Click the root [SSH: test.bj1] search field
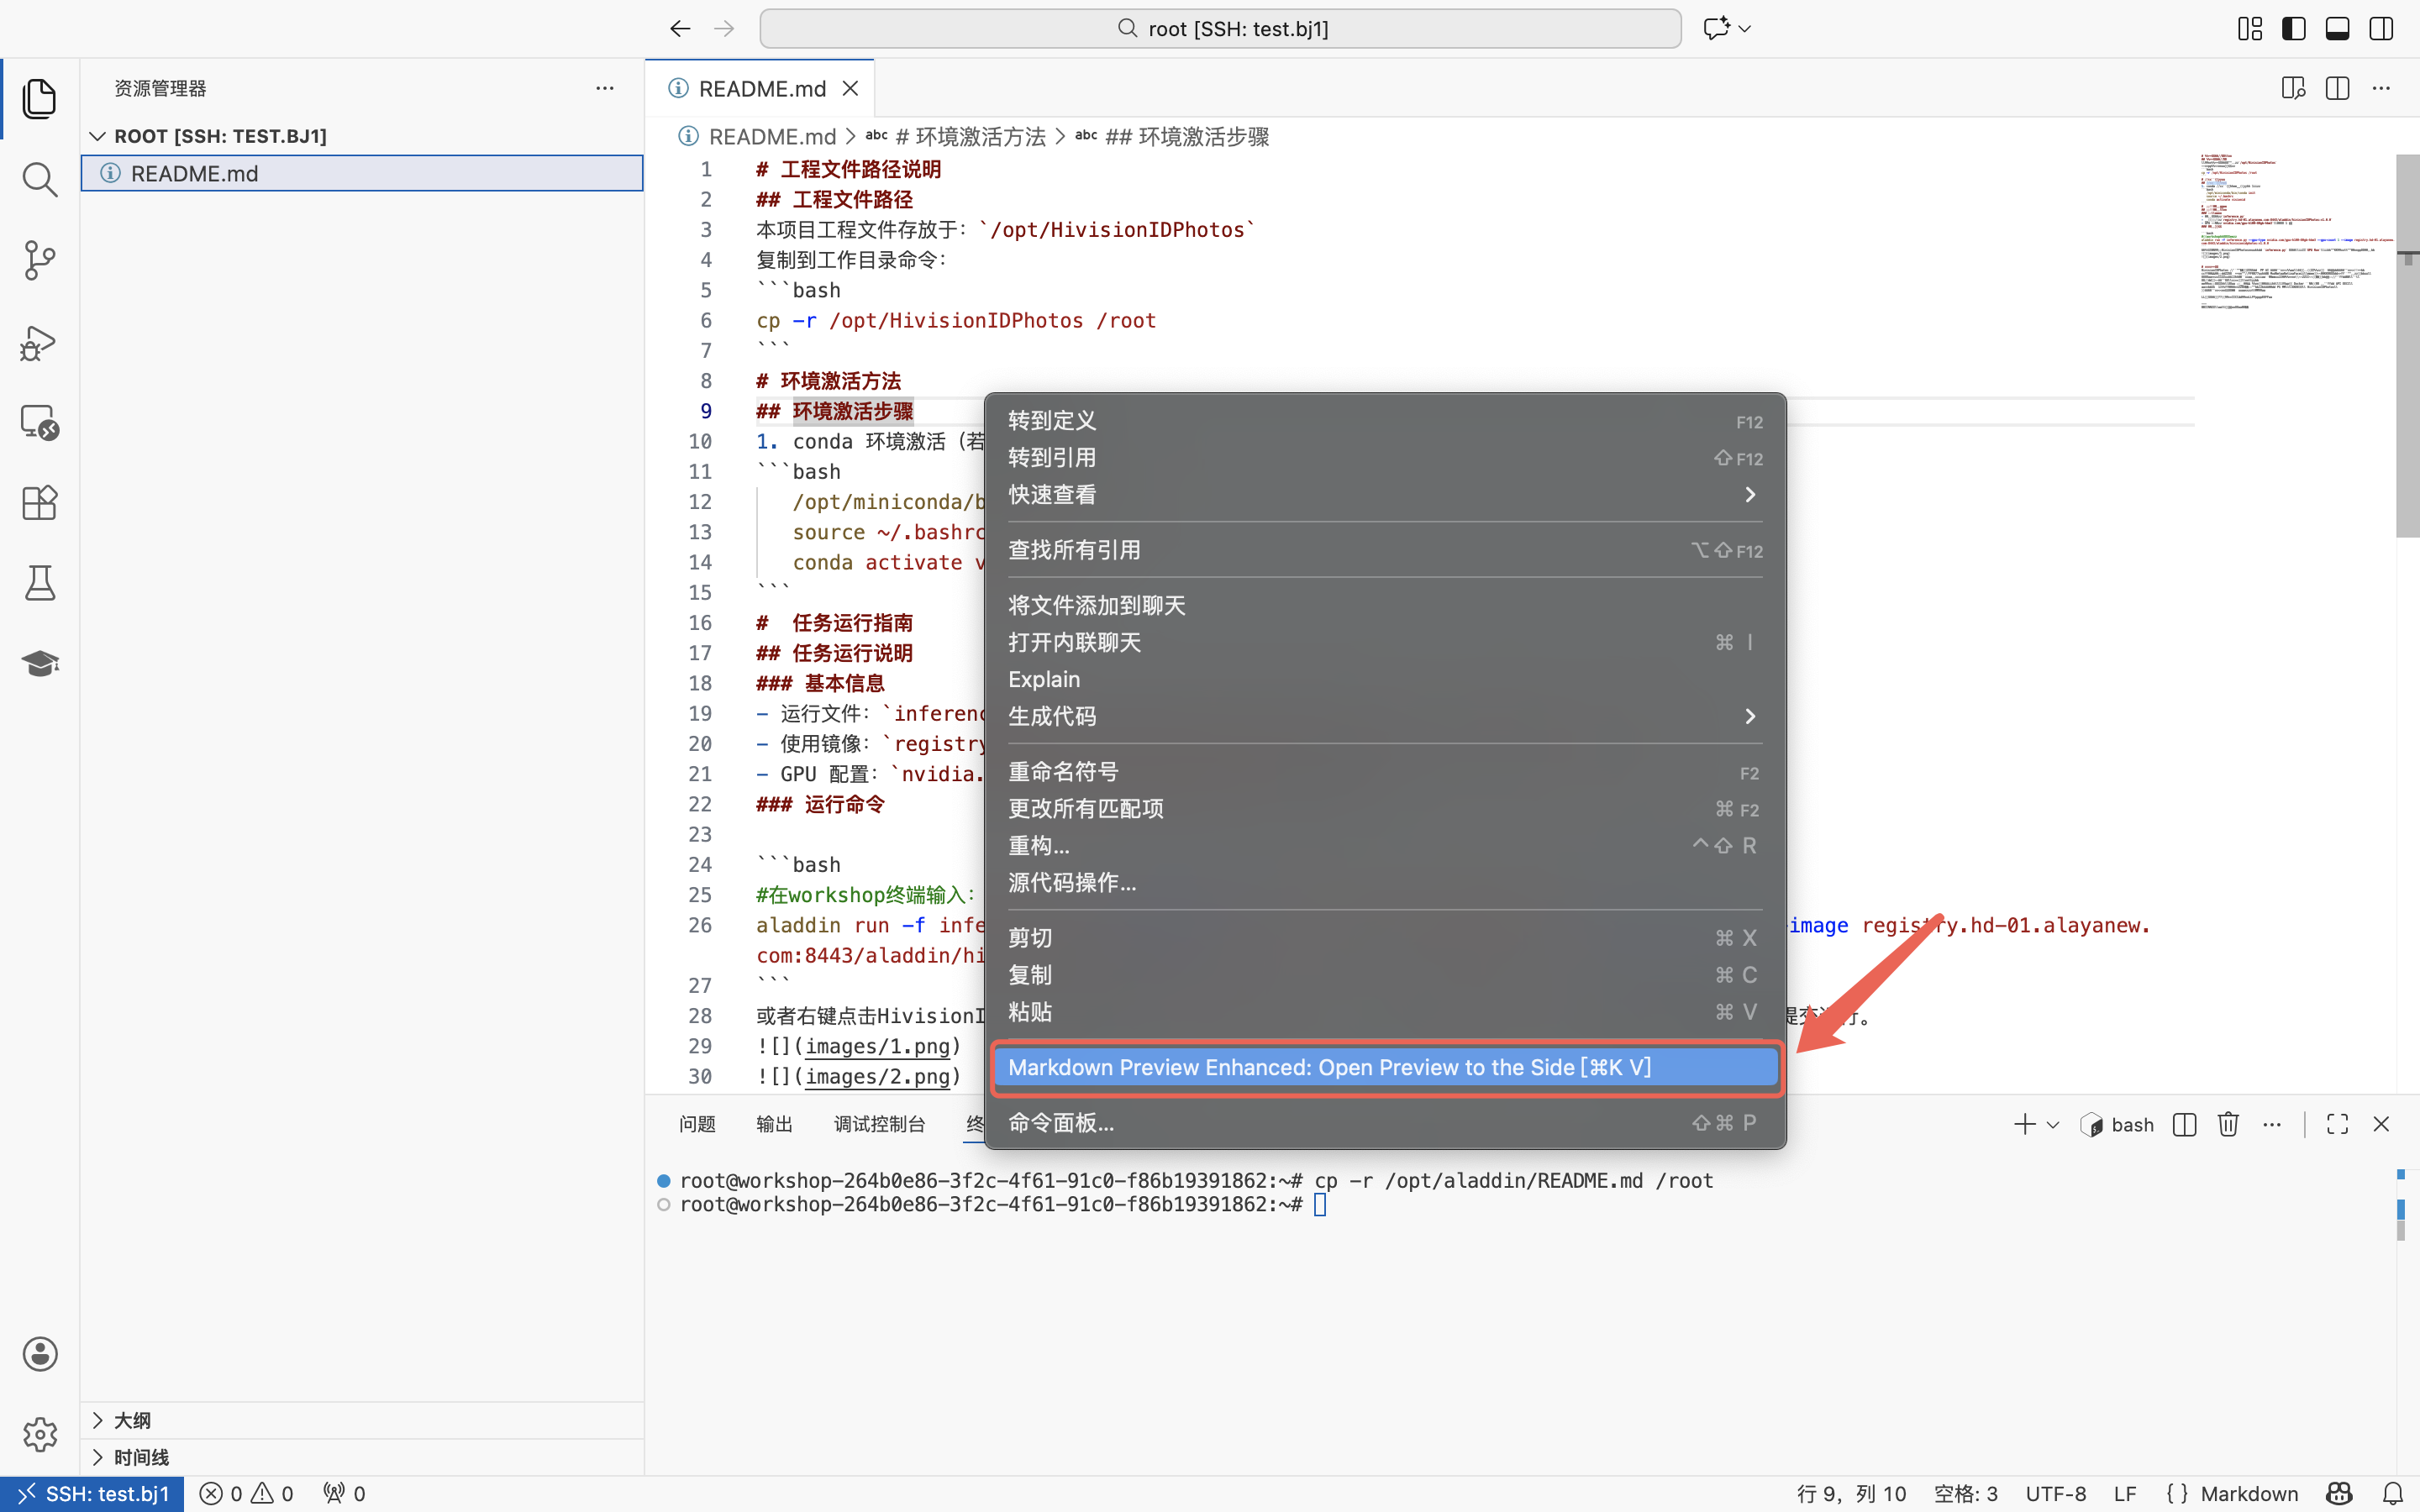Image resolution: width=2420 pixels, height=1512 pixels. click(1220, 29)
